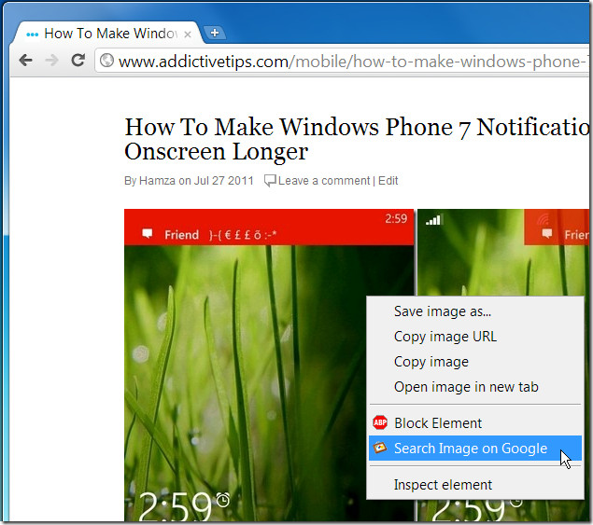Click the globe site icon in address bar

pyautogui.click(x=106, y=61)
